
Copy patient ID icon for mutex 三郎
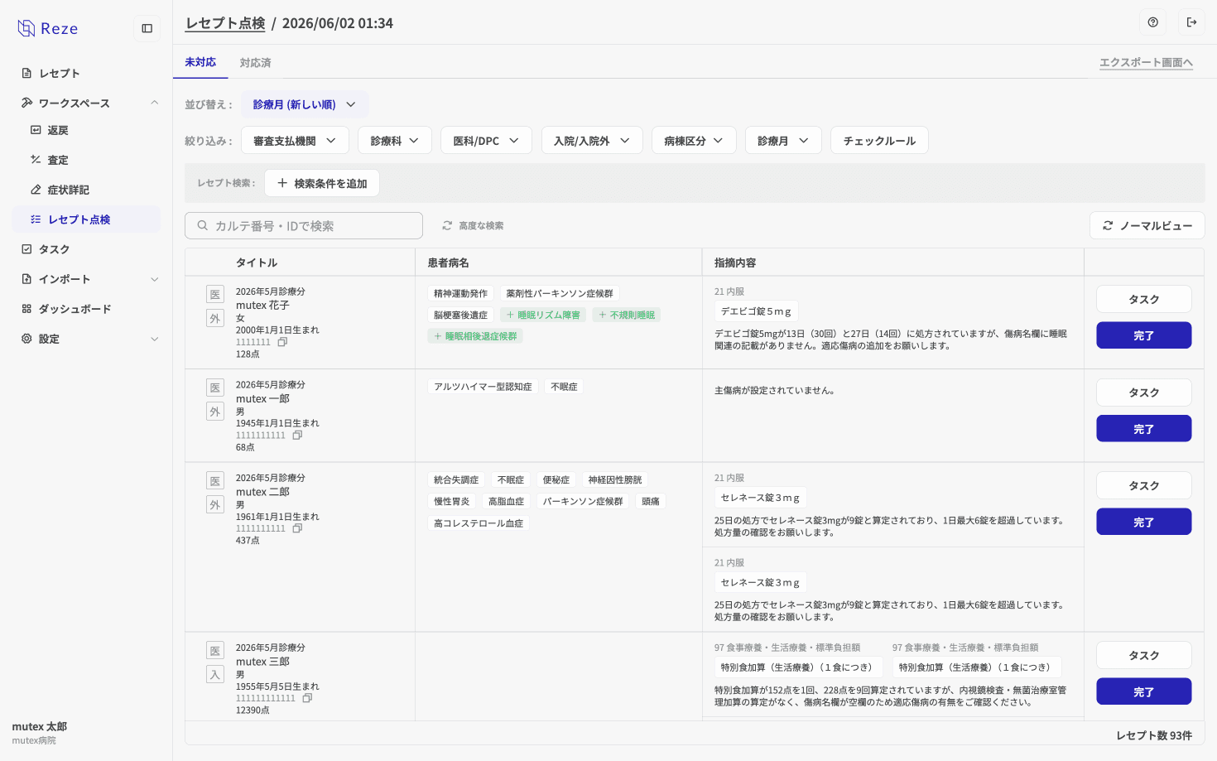click(307, 698)
